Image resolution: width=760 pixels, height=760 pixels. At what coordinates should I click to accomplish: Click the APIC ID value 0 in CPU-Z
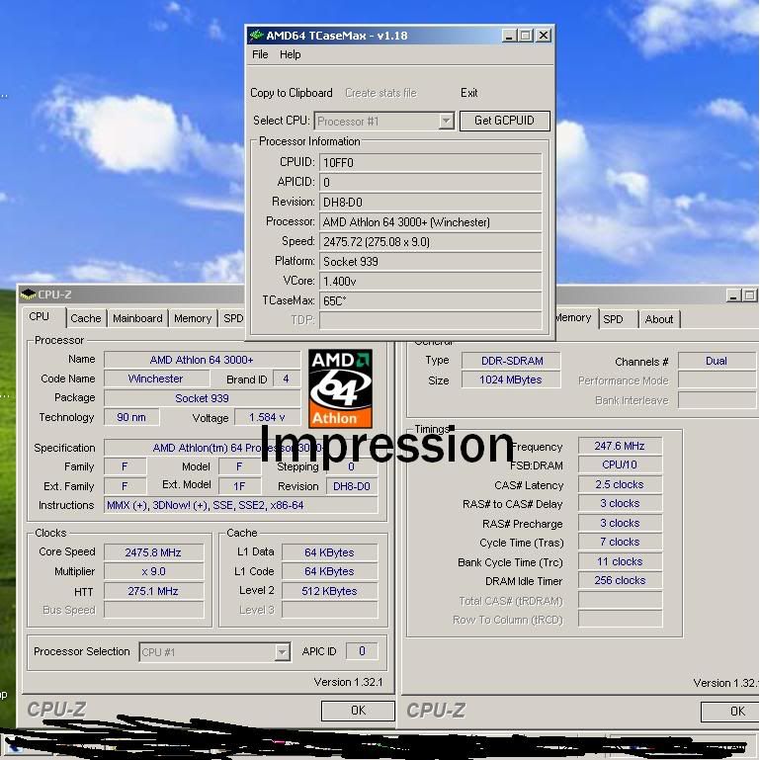[362, 651]
